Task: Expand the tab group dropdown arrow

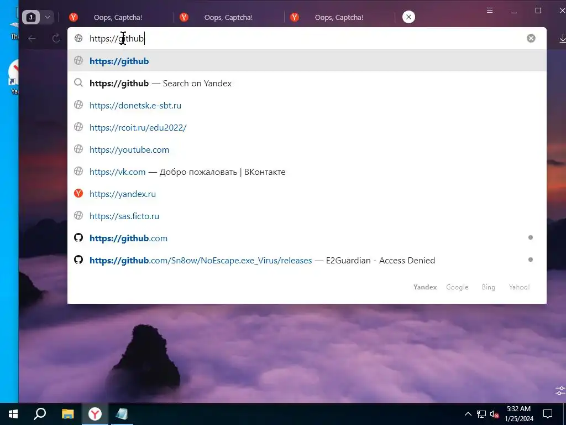Action: tap(48, 17)
